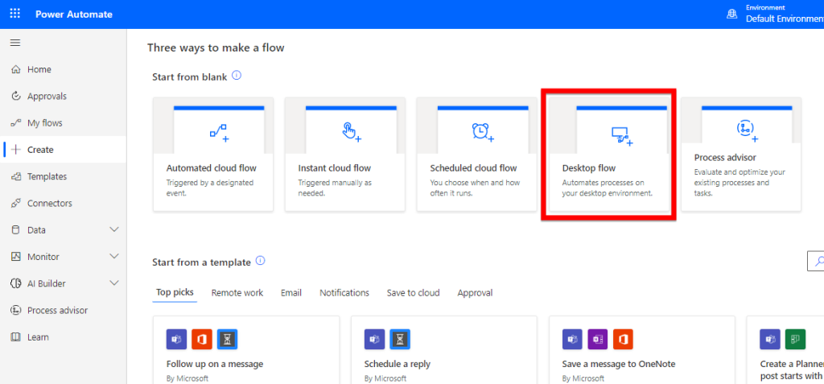Image resolution: width=824 pixels, height=384 pixels.
Task: Select the Save to cloud tab
Action: 413,293
